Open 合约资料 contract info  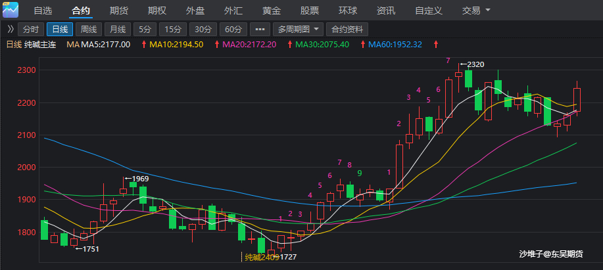pyautogui.click(x=347, y=29)
